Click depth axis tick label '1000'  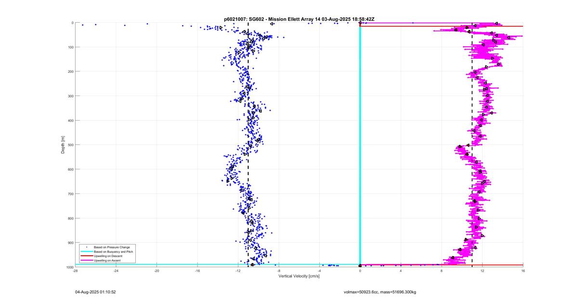click(69, 267)
